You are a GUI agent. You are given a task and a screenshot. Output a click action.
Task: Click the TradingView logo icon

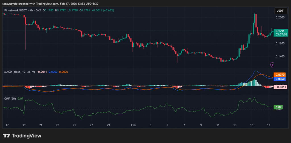(x=7, y=136)
